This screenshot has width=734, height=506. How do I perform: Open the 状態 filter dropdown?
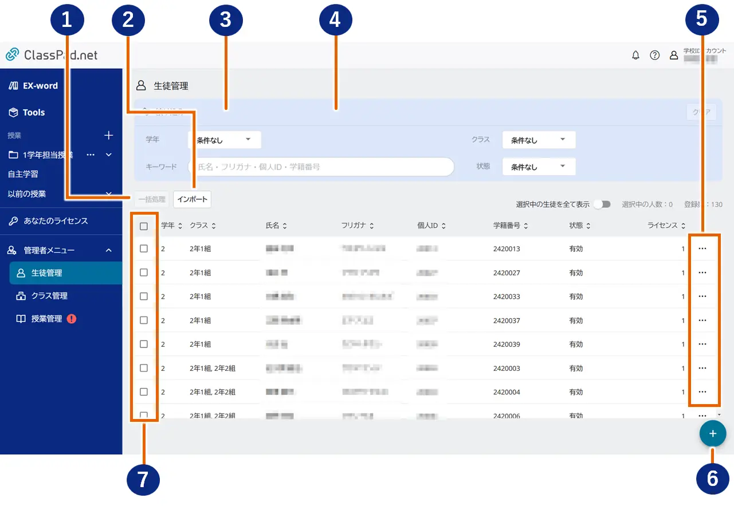pyautogui.click(x=539, y=167)
